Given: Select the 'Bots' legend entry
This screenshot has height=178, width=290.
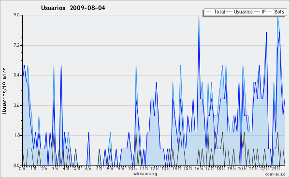Looking at the screenshot, I should coord(279,12).
